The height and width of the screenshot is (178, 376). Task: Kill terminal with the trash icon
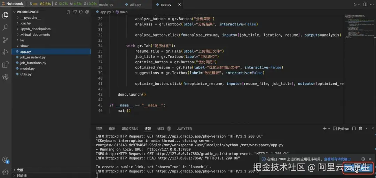coord(360,128)
